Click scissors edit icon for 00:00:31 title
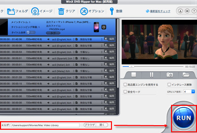 tap(106, 108)
